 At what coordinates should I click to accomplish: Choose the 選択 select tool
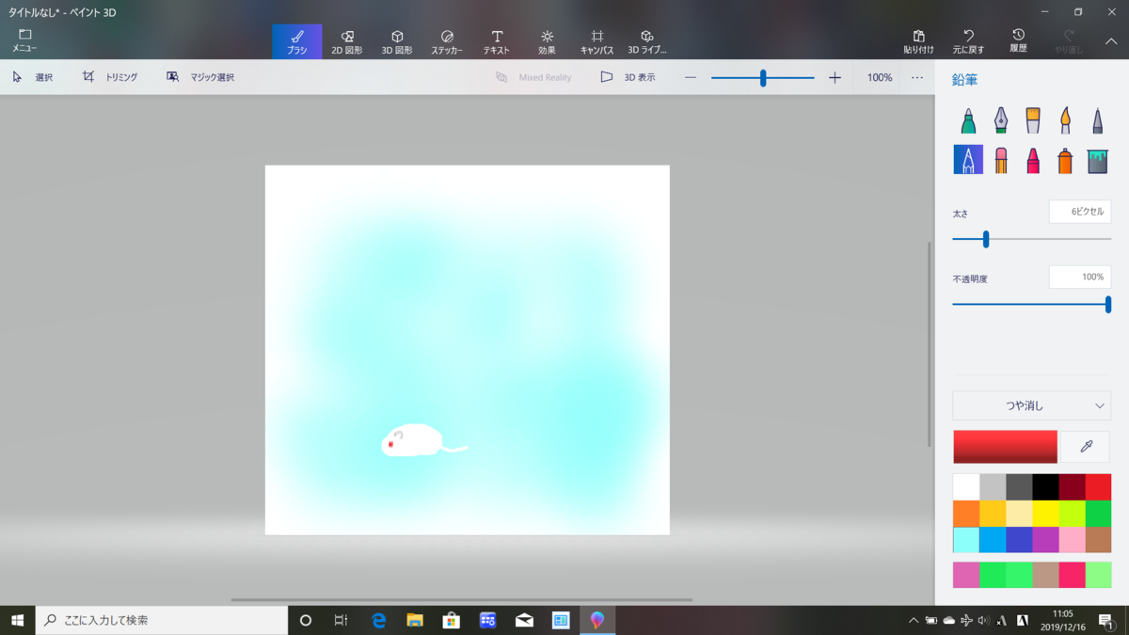click(x=32, y=77)
